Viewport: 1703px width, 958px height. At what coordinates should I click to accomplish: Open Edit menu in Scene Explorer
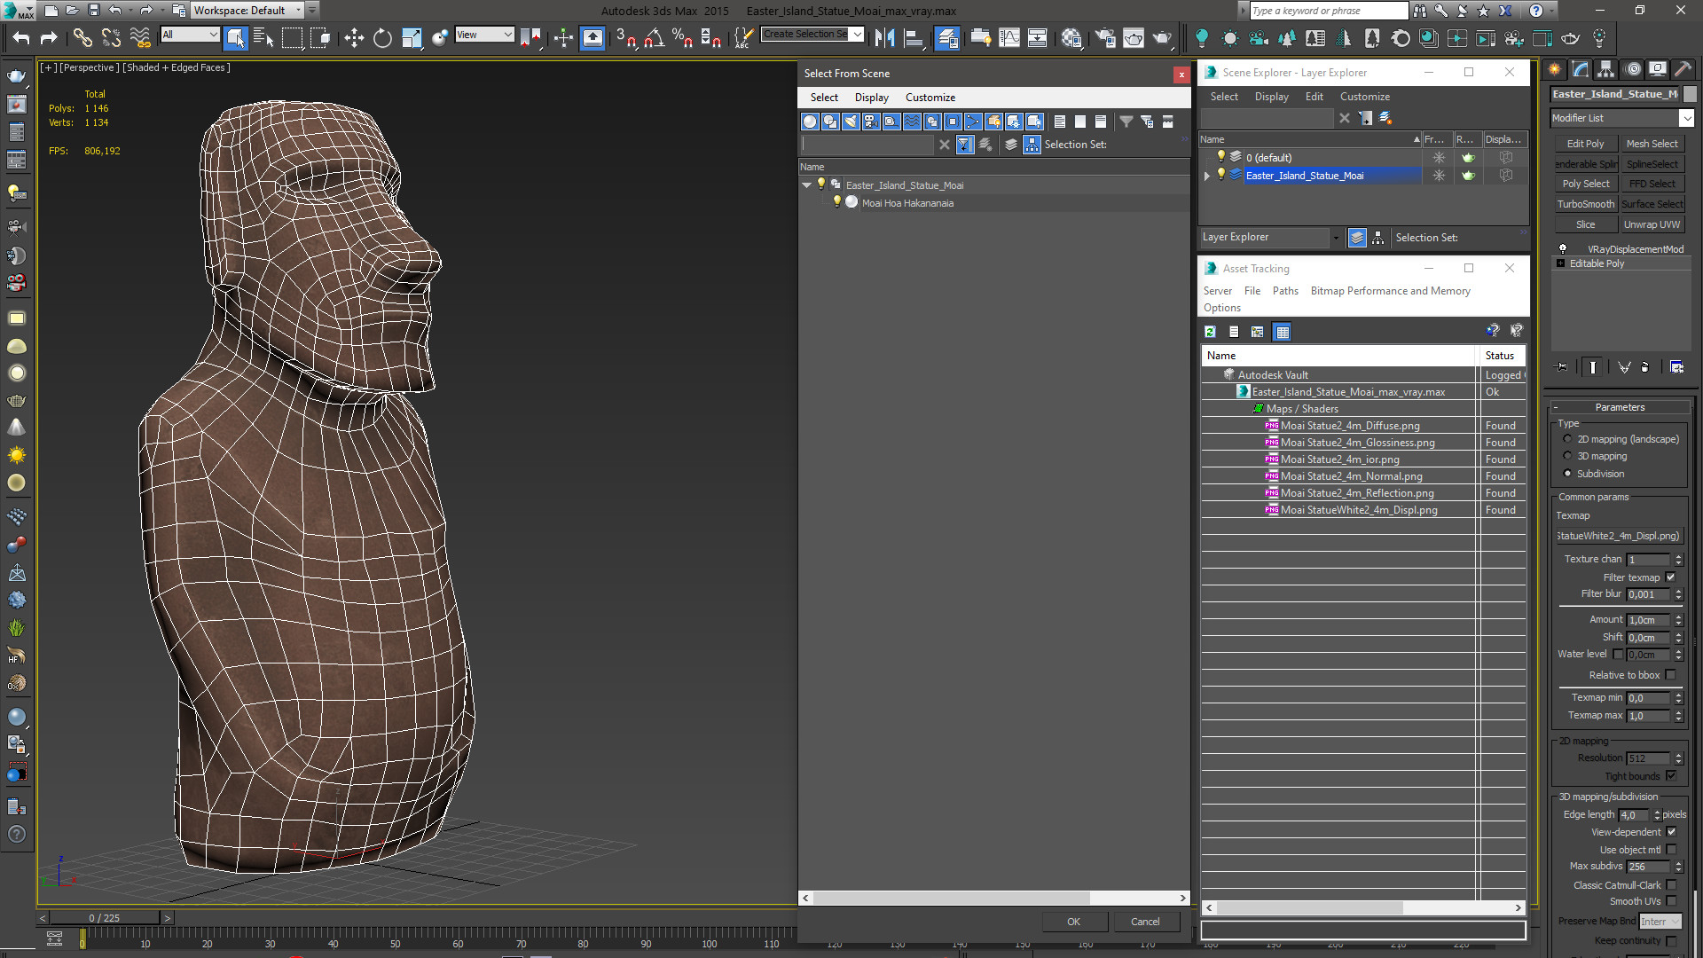point(1314,97)
